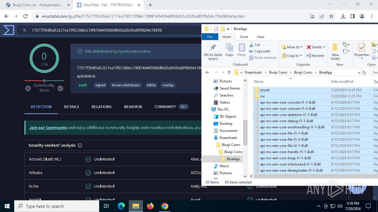378x212 pixels.
Task: Open the Windows Start menu
Action: click(x=7, y=206)
